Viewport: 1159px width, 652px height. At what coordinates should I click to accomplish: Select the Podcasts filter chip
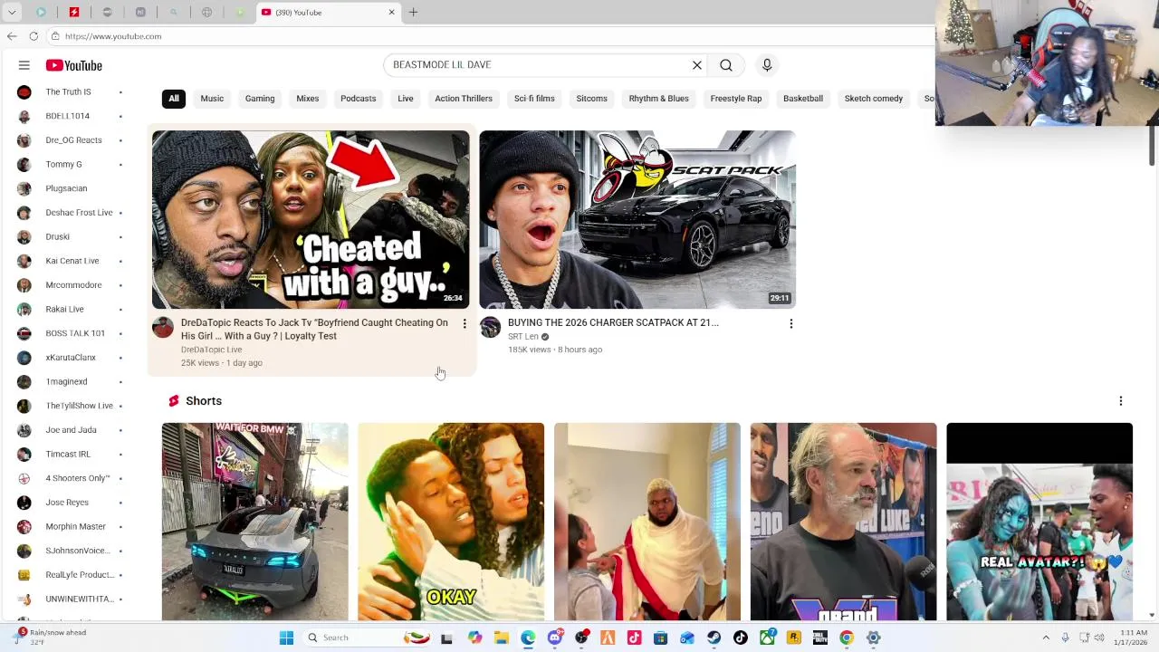(359, 99)
